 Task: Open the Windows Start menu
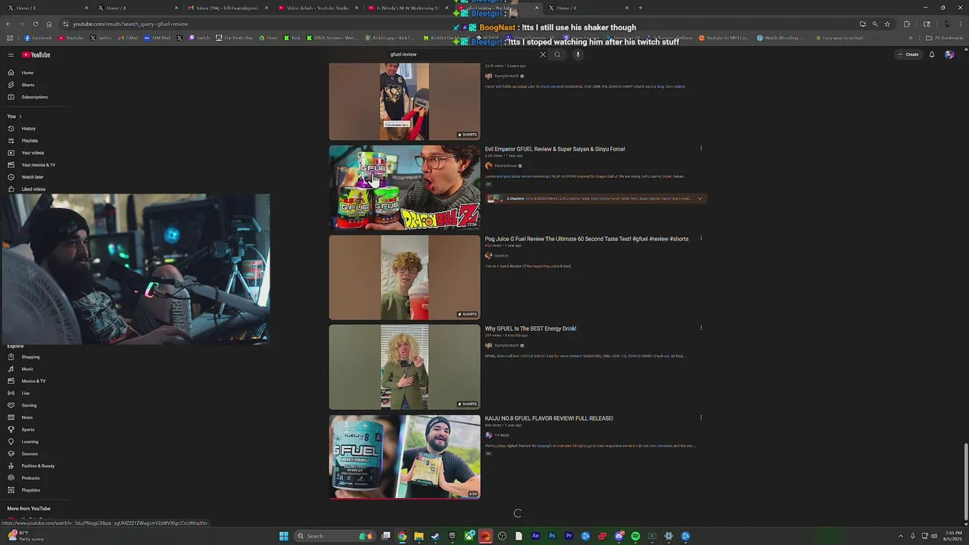pos(284,536)
